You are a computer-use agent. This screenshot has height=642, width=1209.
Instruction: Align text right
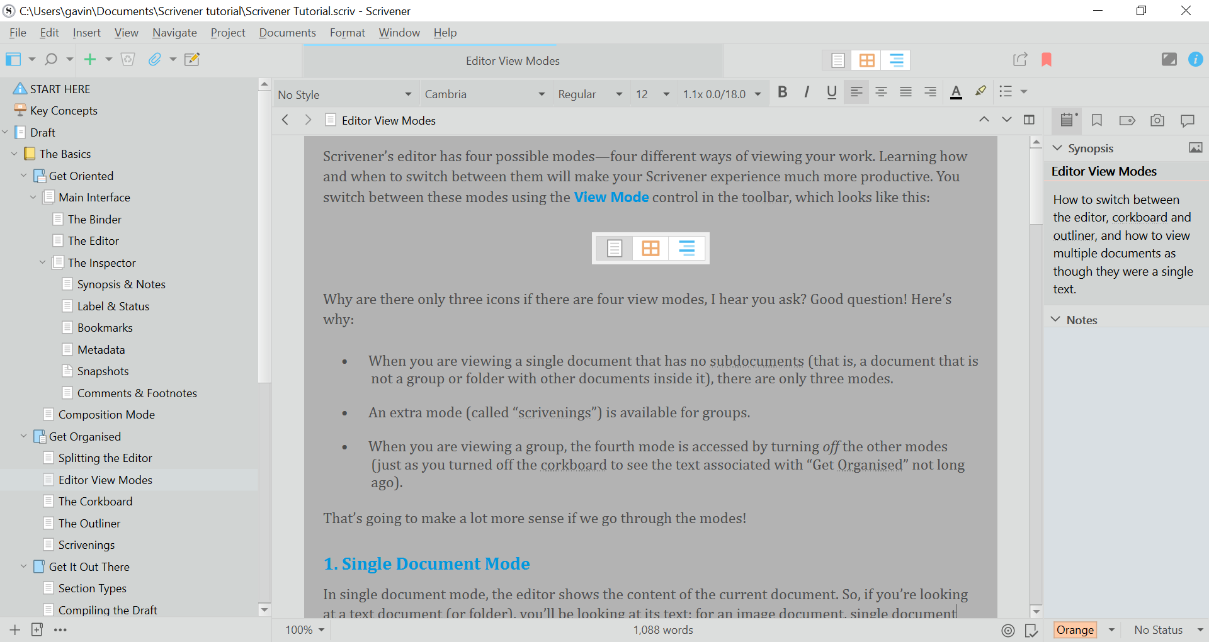(x=930, y=92)
